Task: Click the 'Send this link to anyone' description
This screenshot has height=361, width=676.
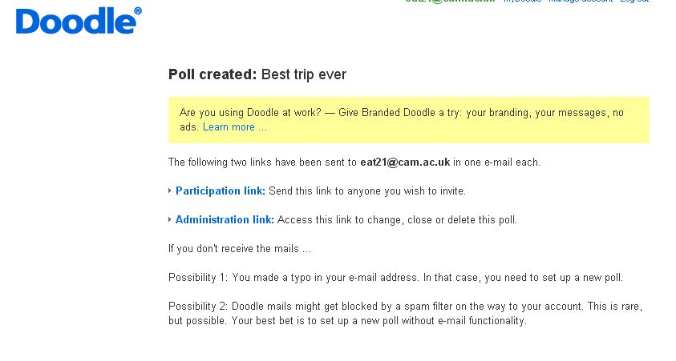Action: [x=366, y=191]
